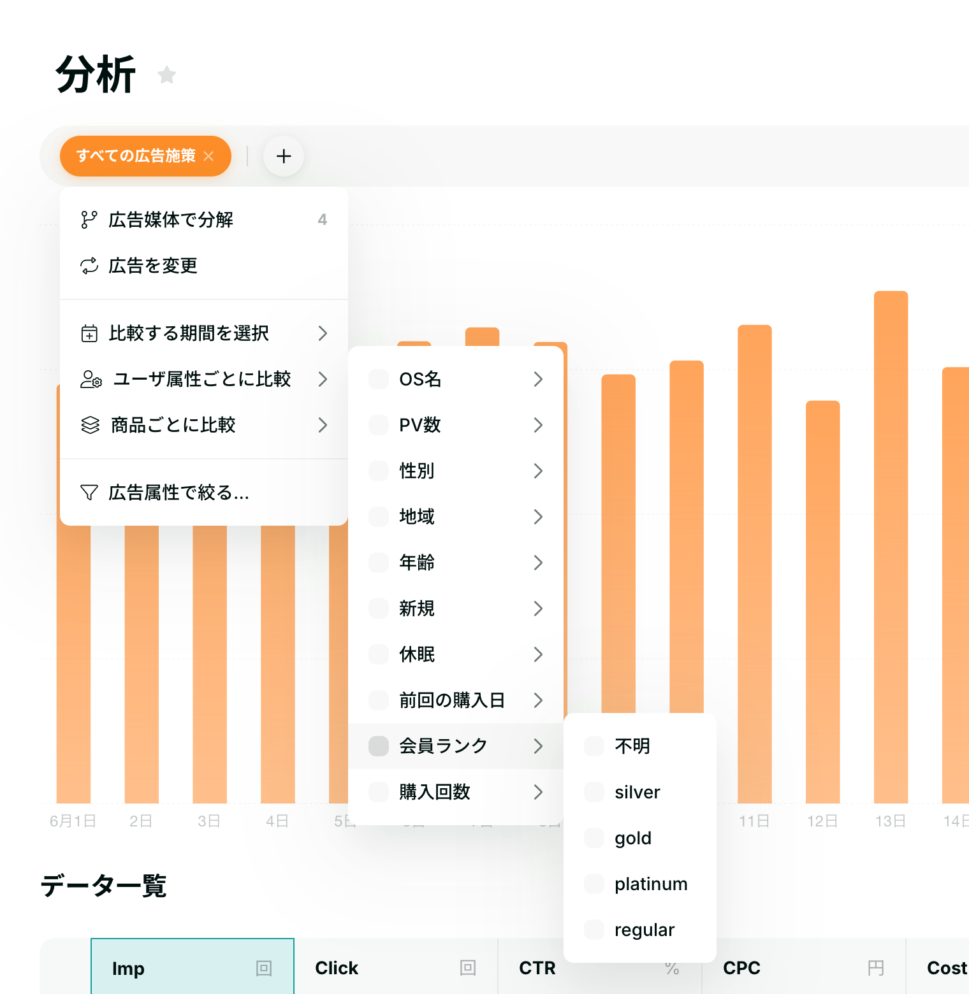Toggle the 性別 checkbox
This screenshot has width=969, height=994.
point(379,471)
